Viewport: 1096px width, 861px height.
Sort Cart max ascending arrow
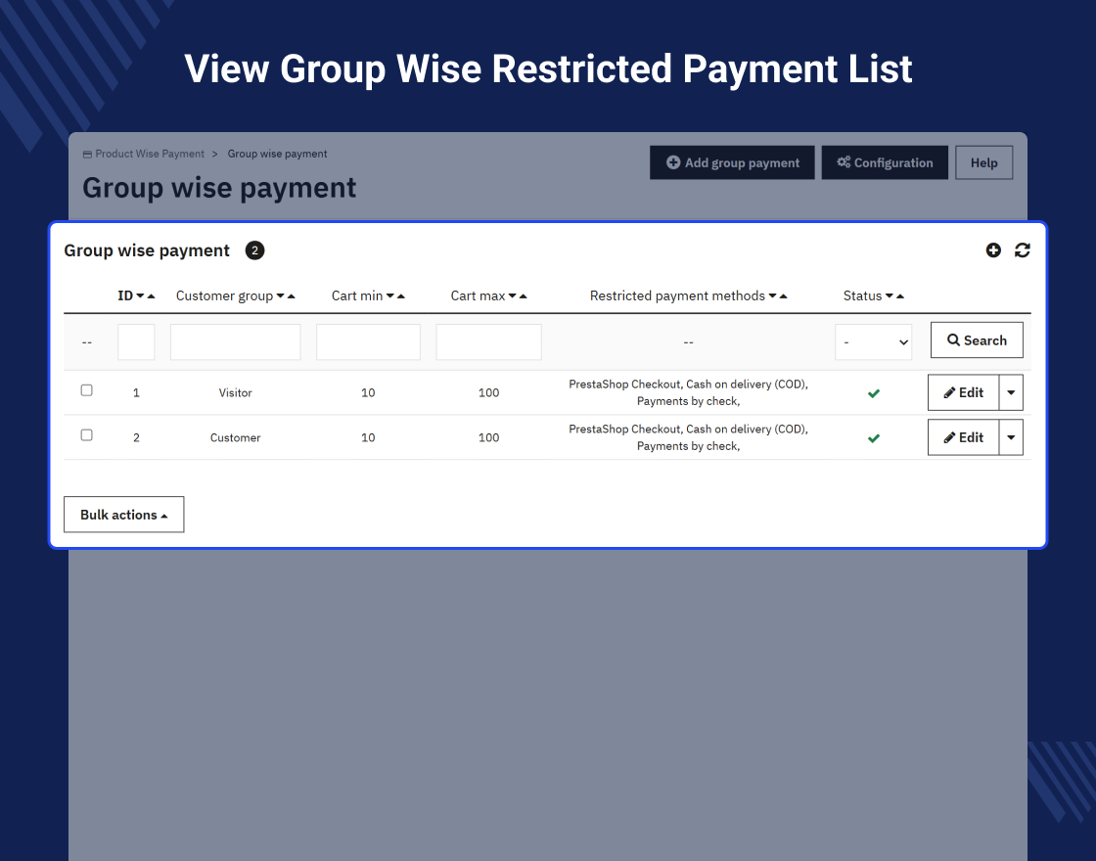point(523,296)
